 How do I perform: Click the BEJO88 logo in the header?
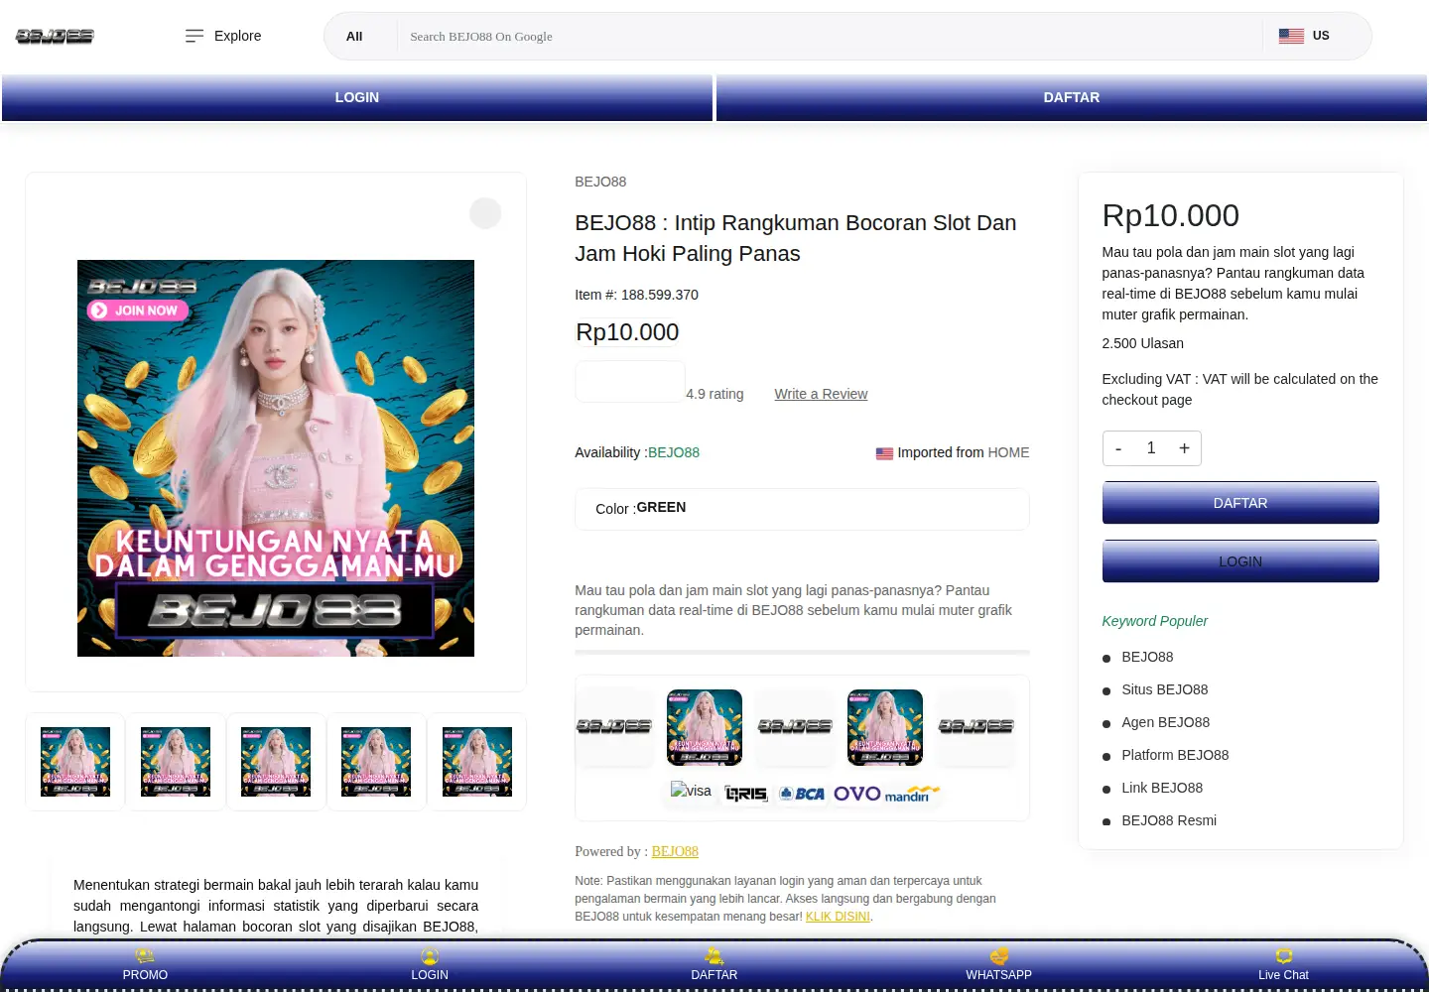pos(55,37)
